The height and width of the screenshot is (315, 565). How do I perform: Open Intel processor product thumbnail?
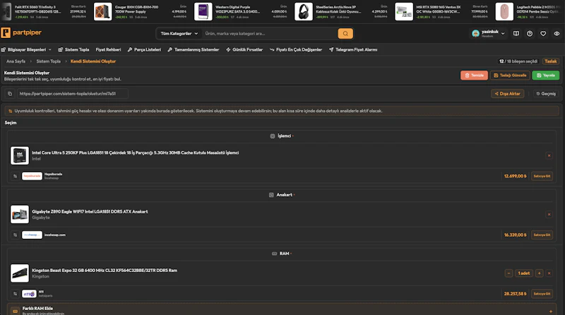pos(20,156)
